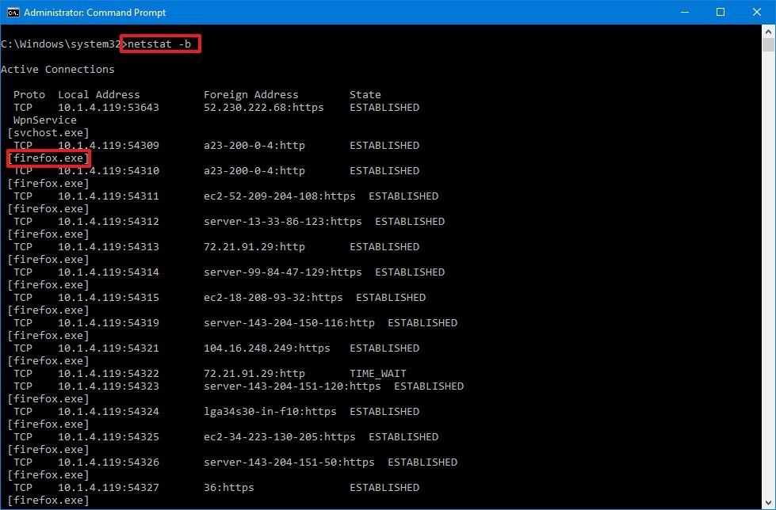Screen dimensions: 776x510
Task: Select the TIME_WAIT connection state entry
Action: click(377, 373)
